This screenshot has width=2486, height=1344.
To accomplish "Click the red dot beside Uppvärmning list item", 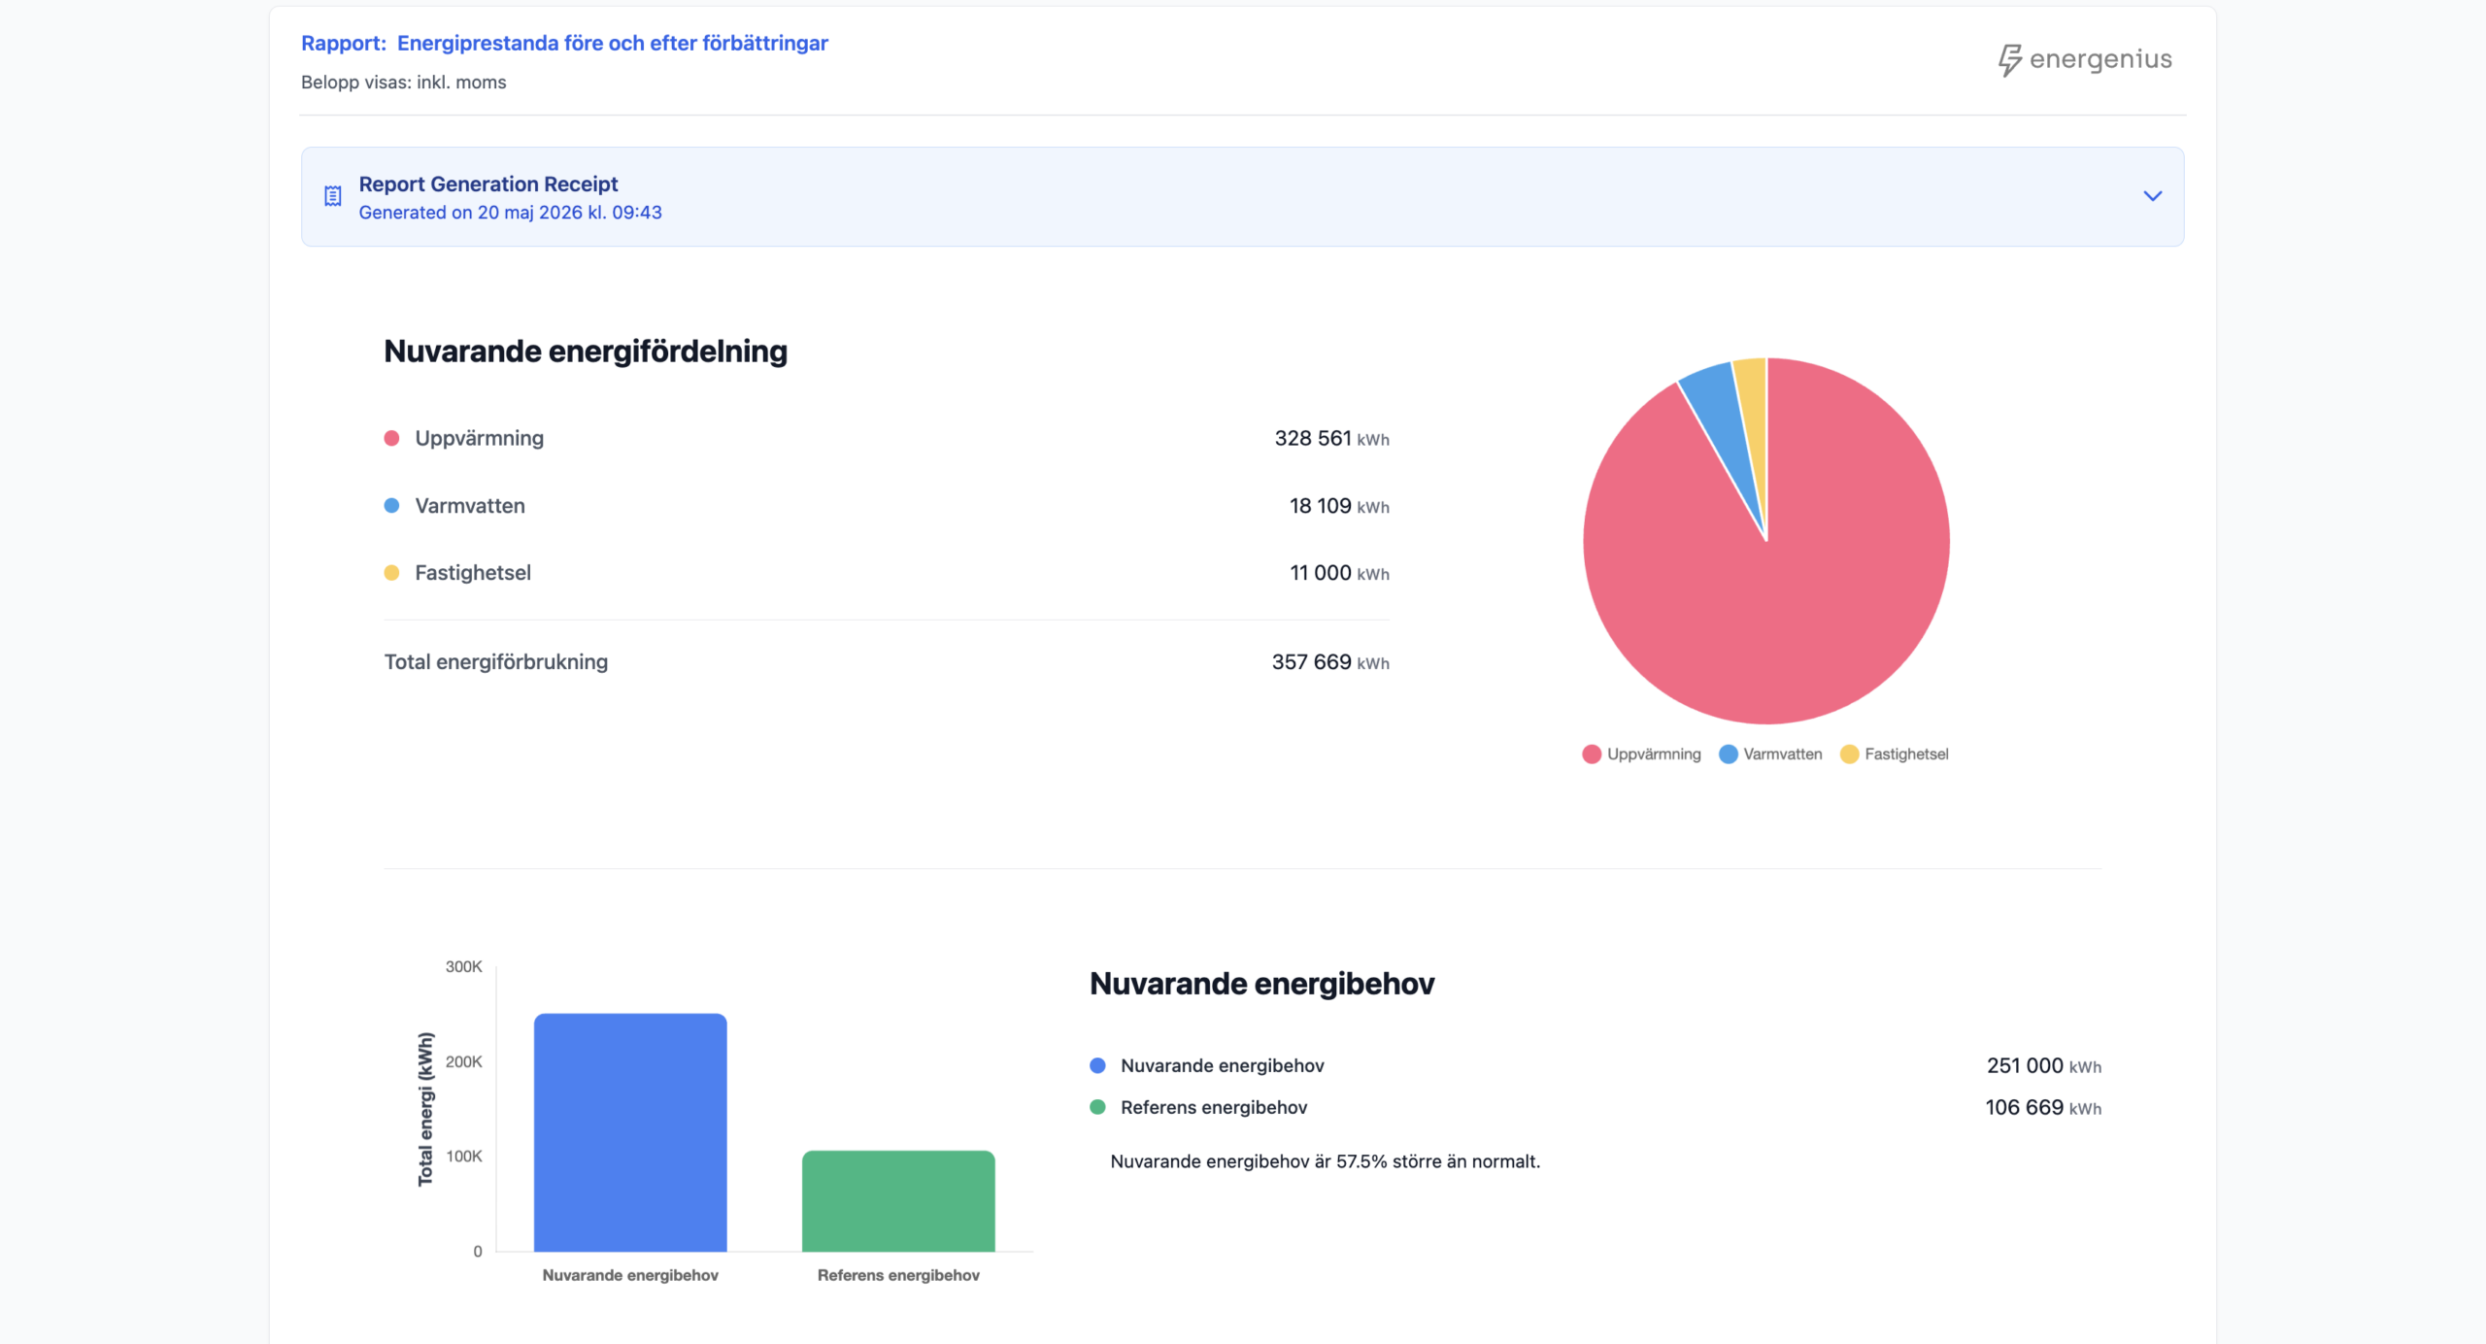I will (x=391, y=438).
